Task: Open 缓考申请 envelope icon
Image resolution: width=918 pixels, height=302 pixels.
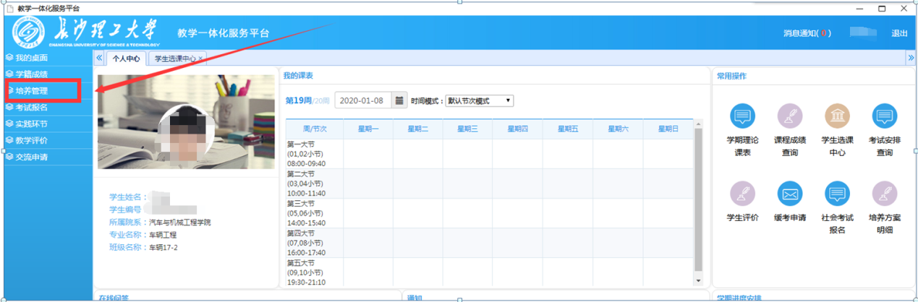Action: (790, 194)
